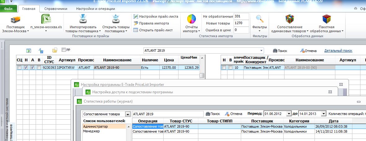Click the Фильтры magnifier icon
Screen dimensions: 366x141
coord(260,19)
